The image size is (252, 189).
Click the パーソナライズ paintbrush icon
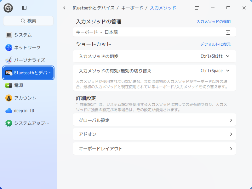[9, 60]
